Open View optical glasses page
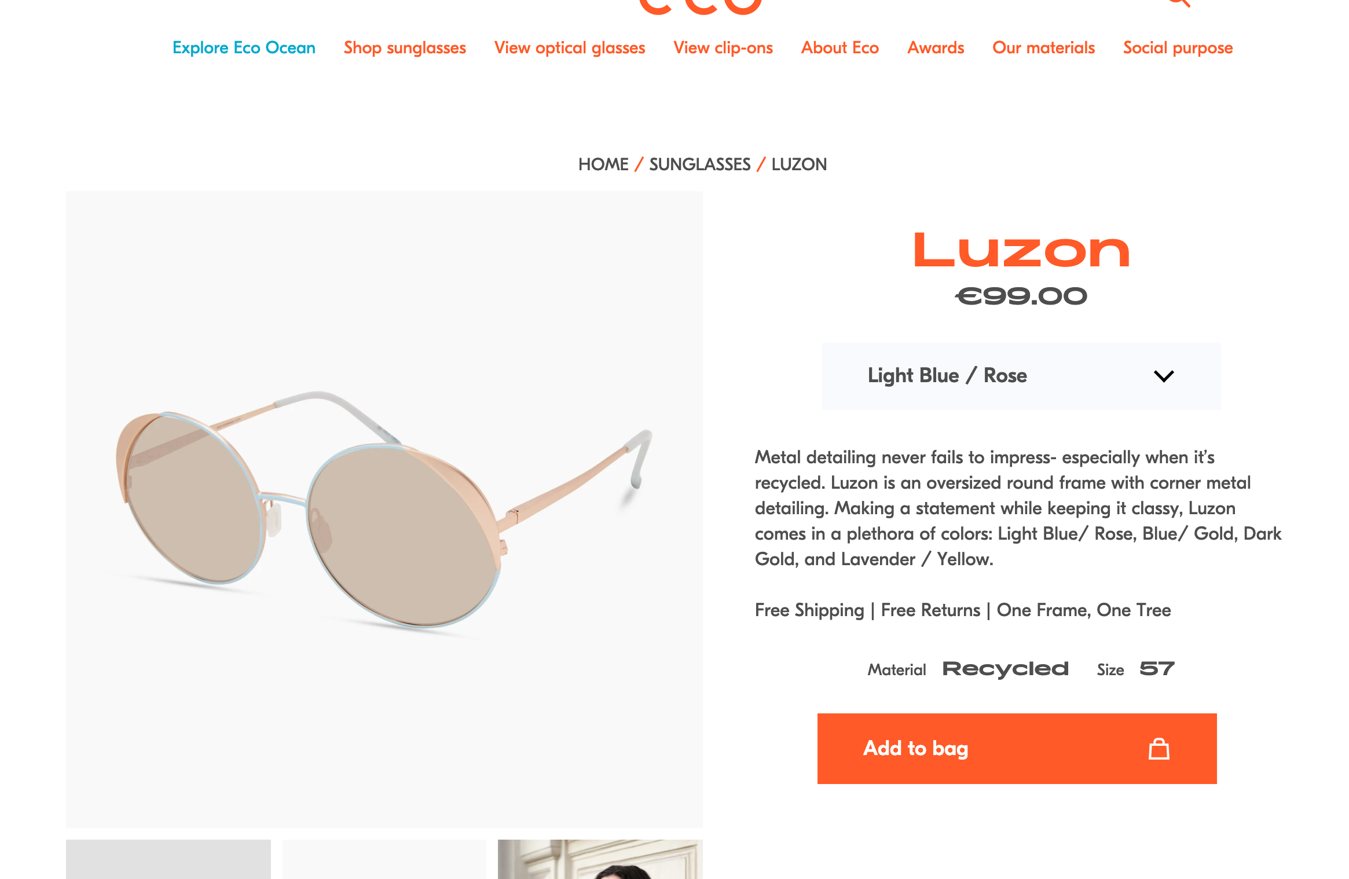This screenshot has width=1349, height=879. pos(570,47)
